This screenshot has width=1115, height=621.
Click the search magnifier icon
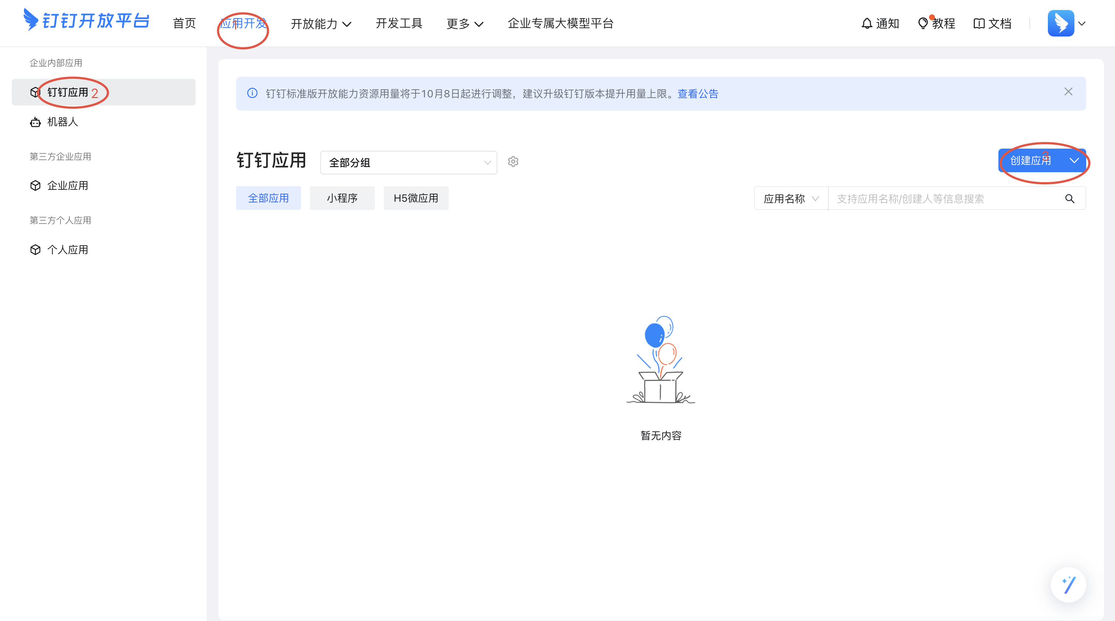tap(1070, 199)
